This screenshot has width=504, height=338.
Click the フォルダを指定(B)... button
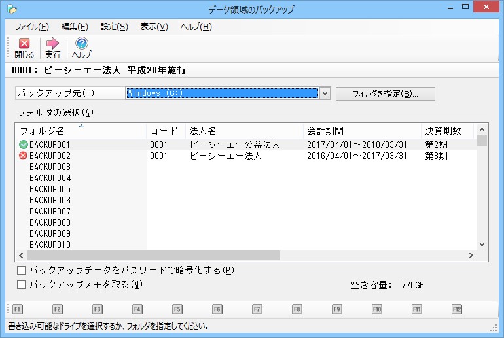(x=384, y=93)
